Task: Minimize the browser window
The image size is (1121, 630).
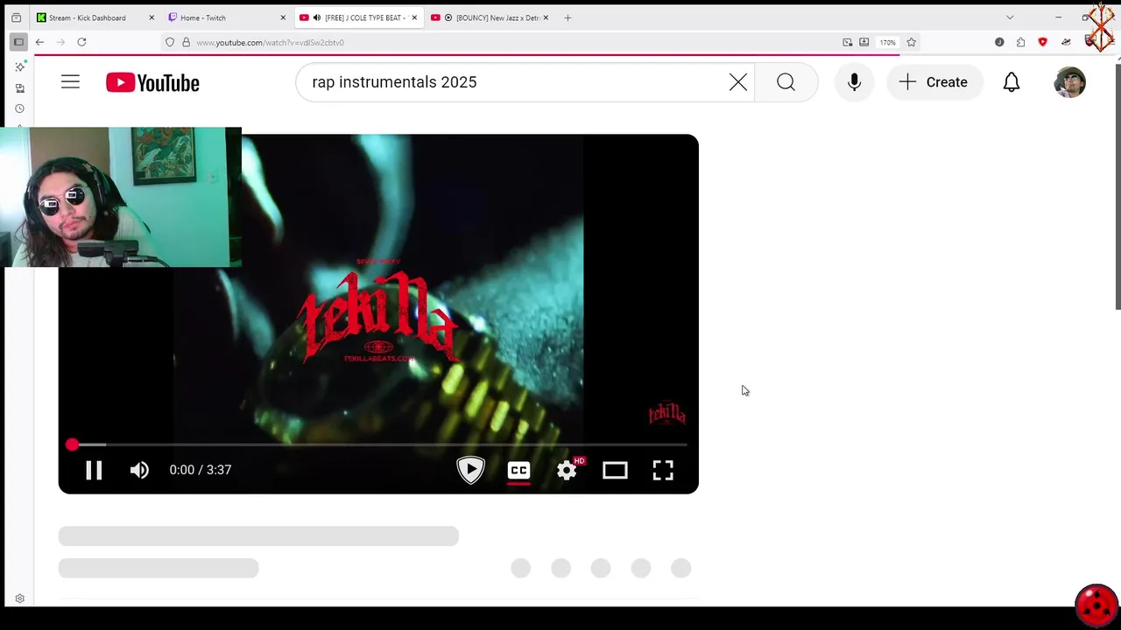Action: click(x=1058, y=17)
